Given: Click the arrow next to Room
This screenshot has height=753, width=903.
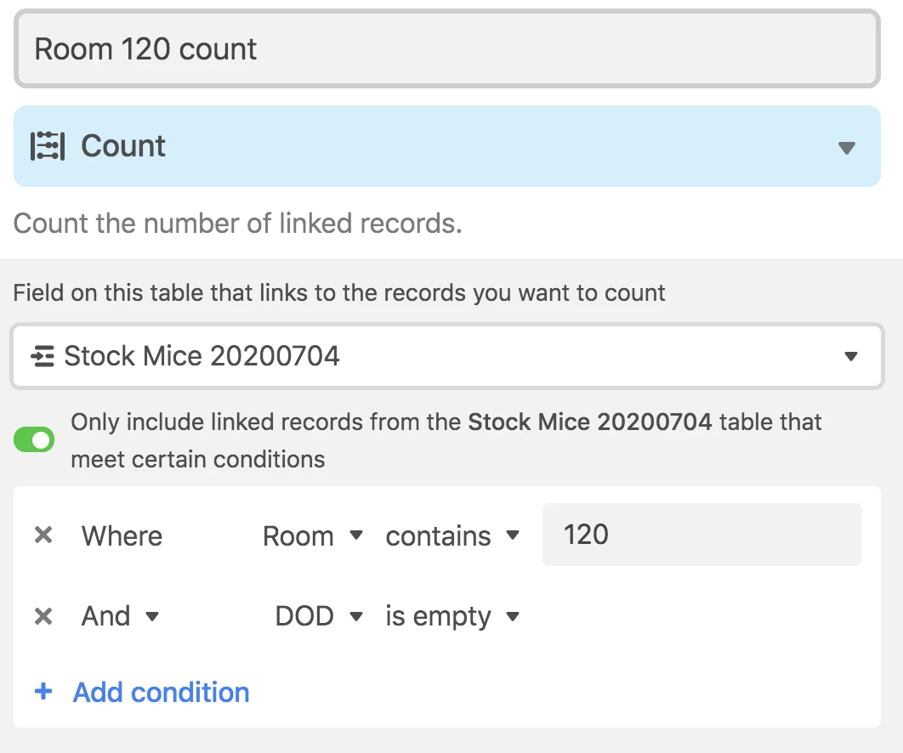Looking at the screenshot, I should [357, 535].
